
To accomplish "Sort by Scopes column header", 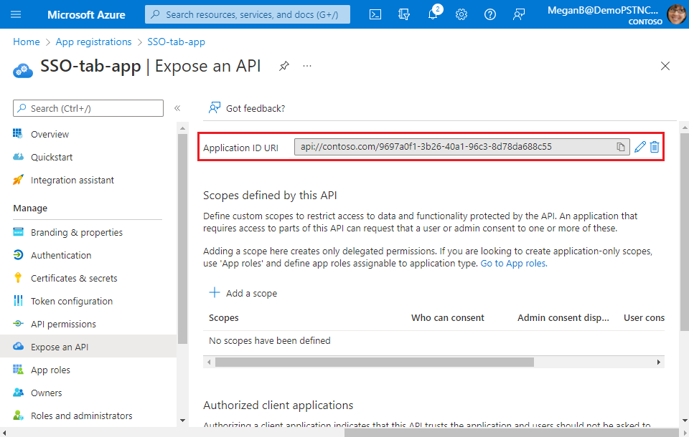I will pos(224,317).
